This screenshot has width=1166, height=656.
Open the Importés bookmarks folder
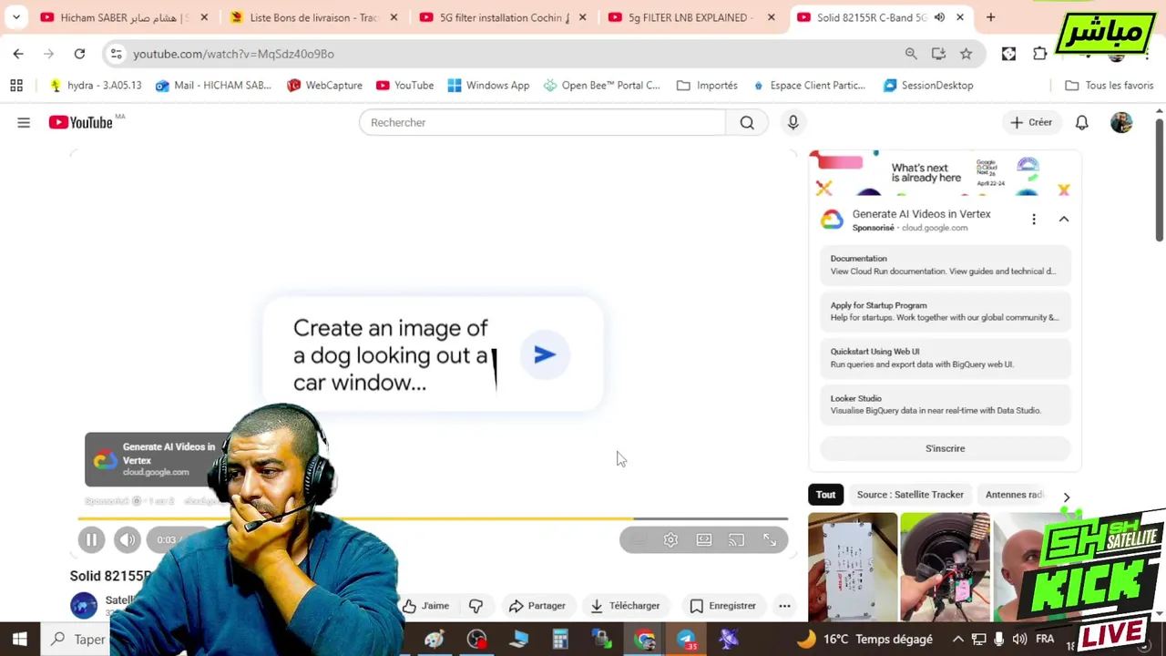click(707, 85)
